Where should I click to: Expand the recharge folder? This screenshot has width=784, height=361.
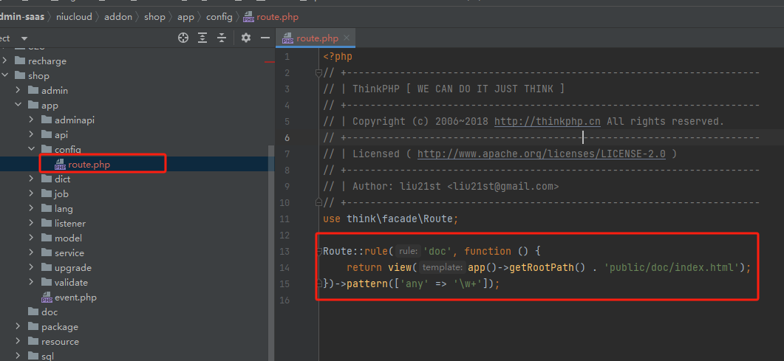tap(5, 61)
